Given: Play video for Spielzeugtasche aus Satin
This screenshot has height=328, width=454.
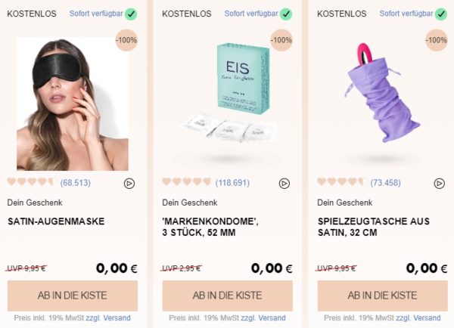Looking at the screenshot, I should pos(439,184).
